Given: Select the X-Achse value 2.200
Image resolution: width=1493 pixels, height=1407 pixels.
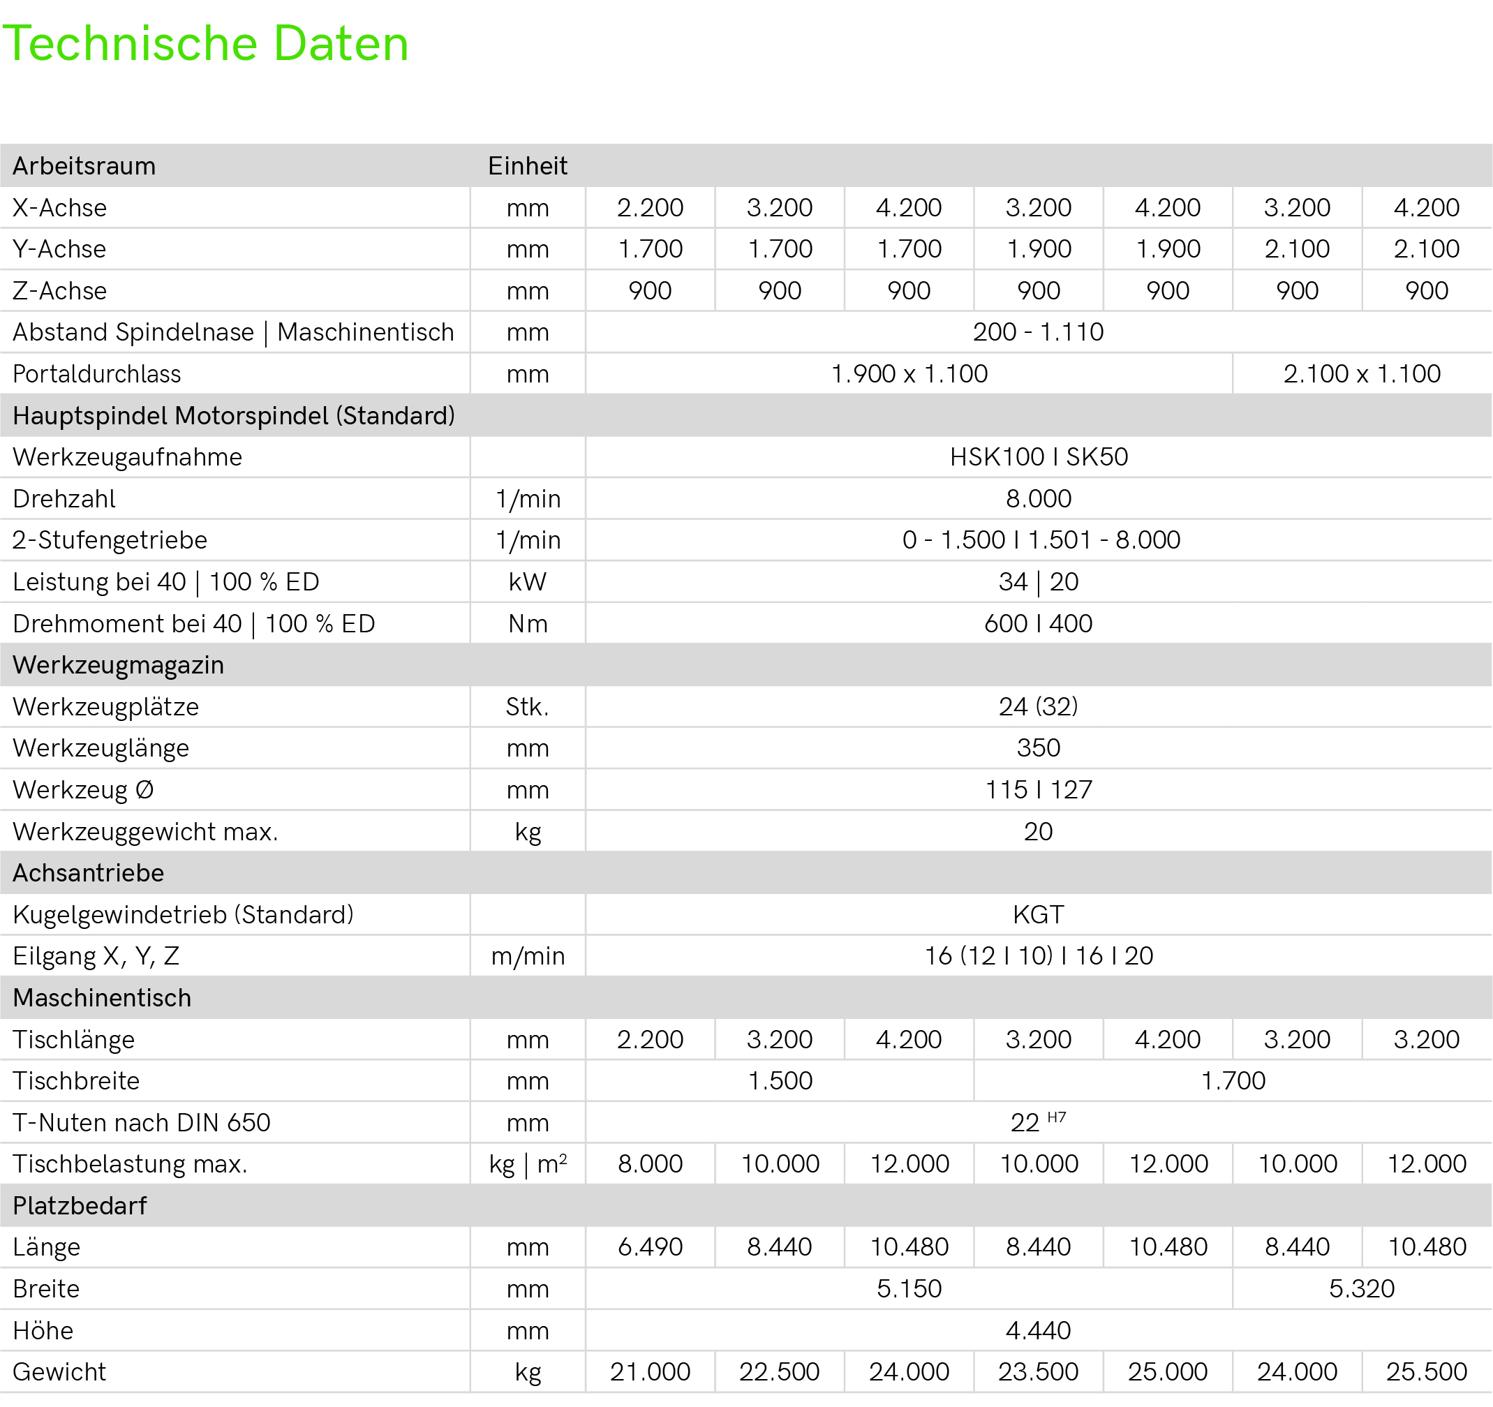Looking at the screenshot, I should [x=651, y=207].
